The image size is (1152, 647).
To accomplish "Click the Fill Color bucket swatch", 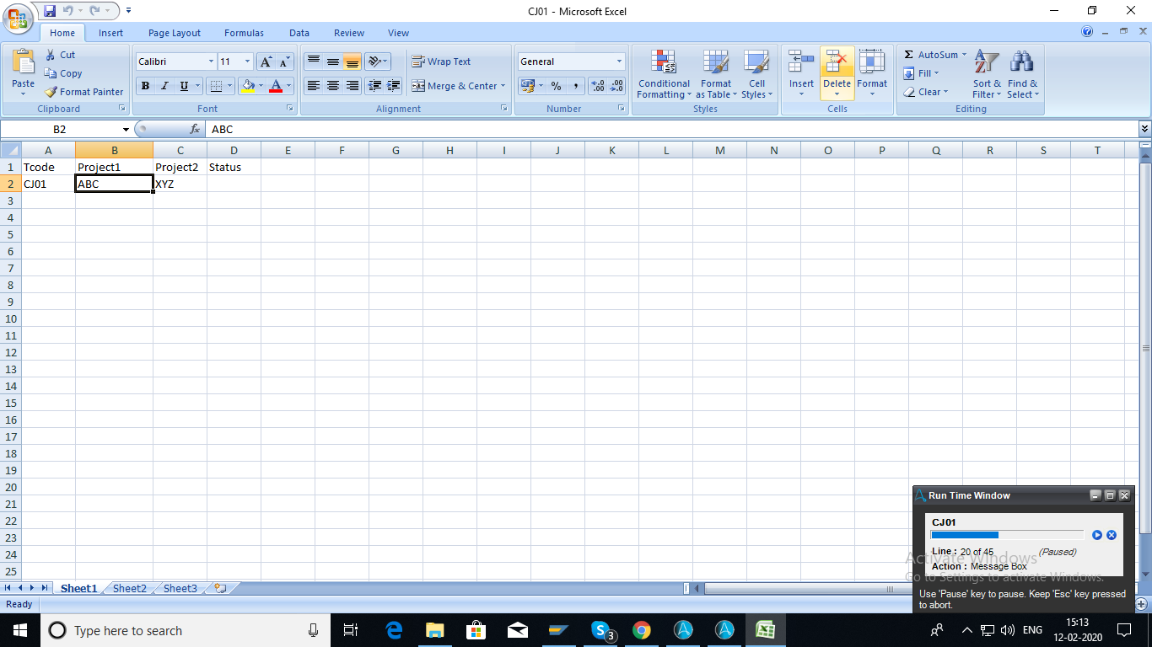I will tap(248, 86).
